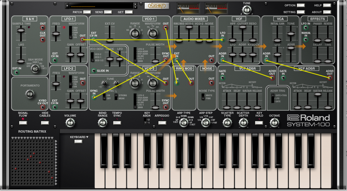Click the VCO DEST selector switch
This screenshot has width=347, height=191.
(x=92, y=57)
